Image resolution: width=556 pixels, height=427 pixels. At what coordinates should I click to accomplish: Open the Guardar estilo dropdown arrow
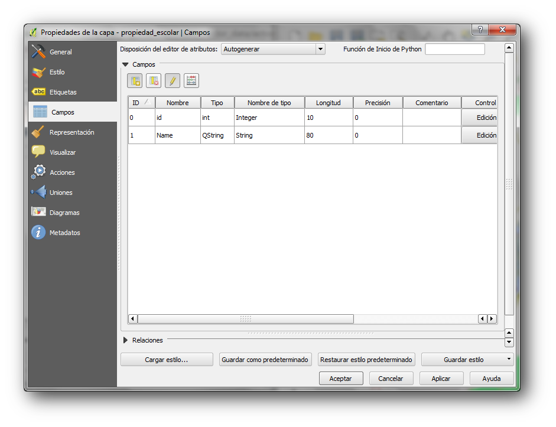(x=509, y=359)
